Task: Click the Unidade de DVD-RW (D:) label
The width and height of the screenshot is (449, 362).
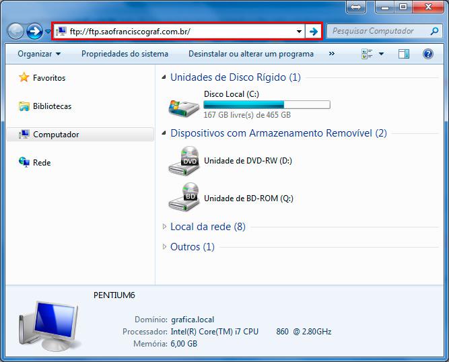Action: [x=248, y=161]
